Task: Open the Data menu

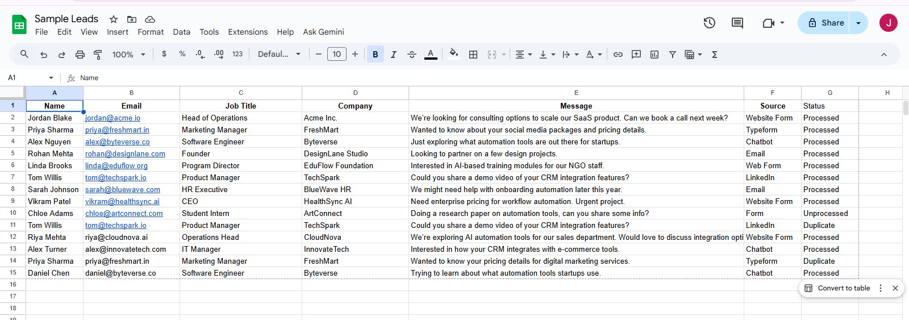Action: pyautogui.click(x=181, y=32)
